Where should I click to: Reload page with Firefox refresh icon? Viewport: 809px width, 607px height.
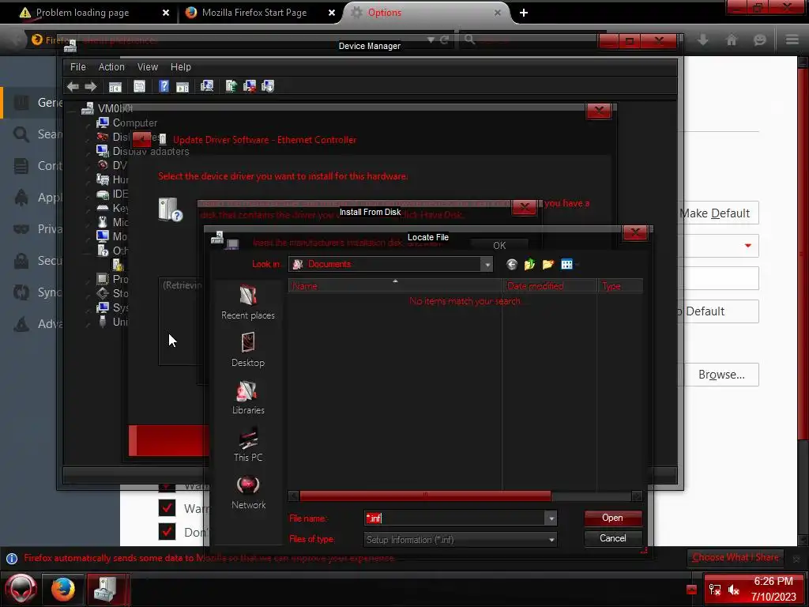444,40
